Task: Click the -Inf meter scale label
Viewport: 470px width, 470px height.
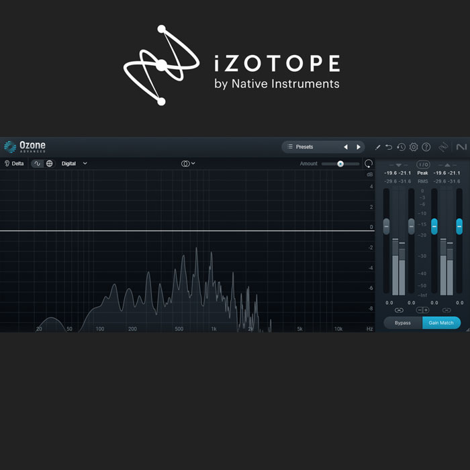Action: (422, 295)
